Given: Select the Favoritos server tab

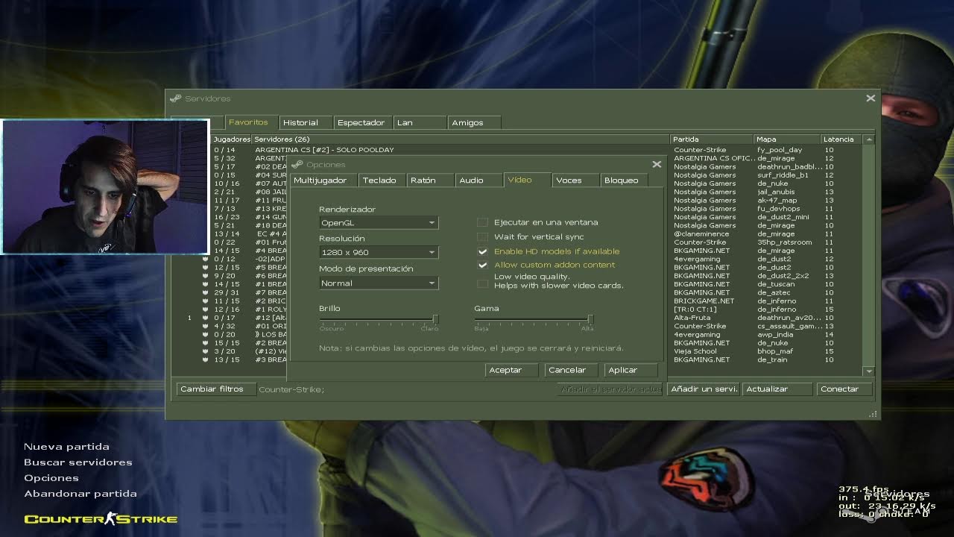Looking at the screenshot, I should click(x=250, y=122).
